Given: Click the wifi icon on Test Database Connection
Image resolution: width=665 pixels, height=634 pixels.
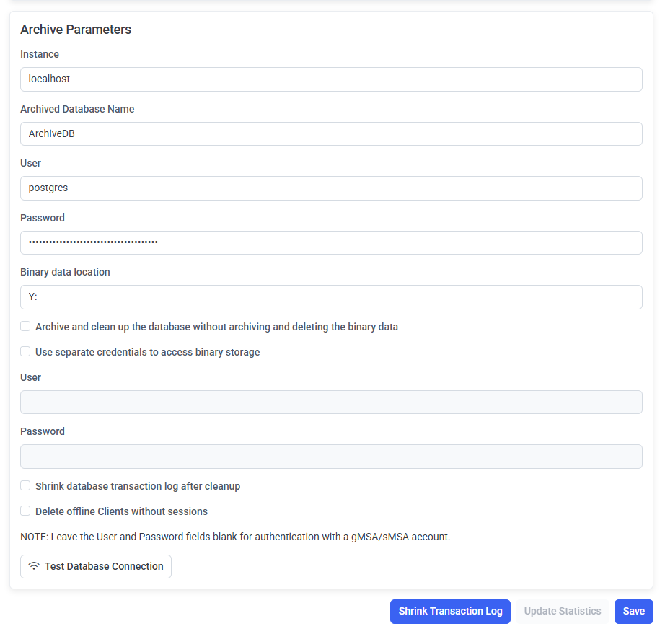Looking at the screenshot, I should 34,566.
